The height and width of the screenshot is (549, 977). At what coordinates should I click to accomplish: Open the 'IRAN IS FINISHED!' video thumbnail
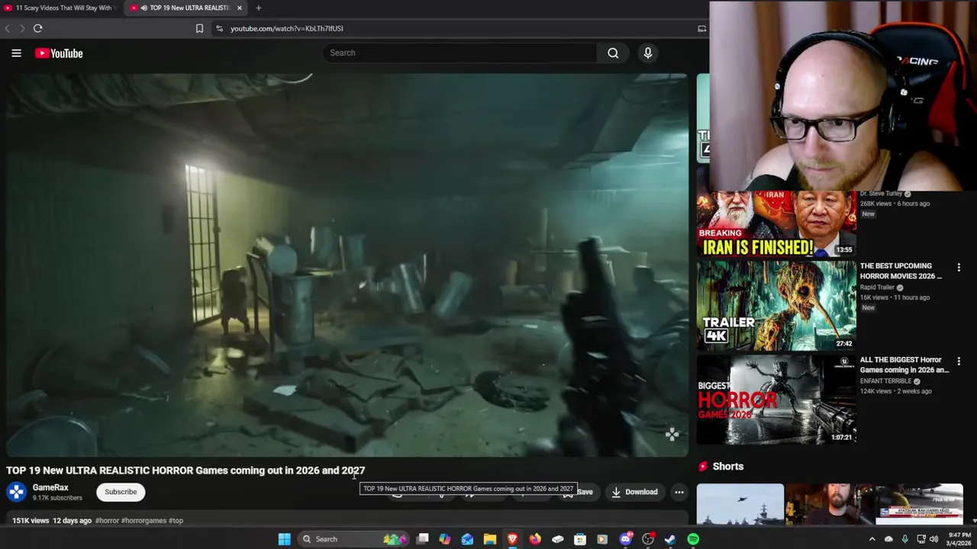coord(776,224)
